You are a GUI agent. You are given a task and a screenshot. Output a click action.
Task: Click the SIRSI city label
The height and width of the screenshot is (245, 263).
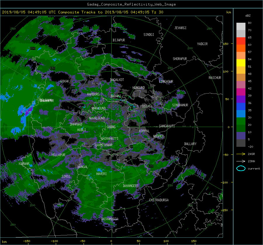(x=66, y=177)
